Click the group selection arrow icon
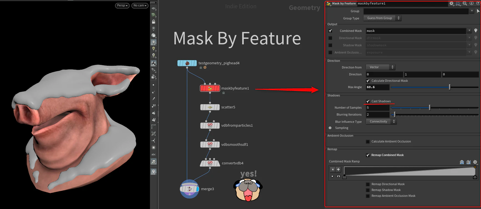481x209 pixels. coord(478,11)
